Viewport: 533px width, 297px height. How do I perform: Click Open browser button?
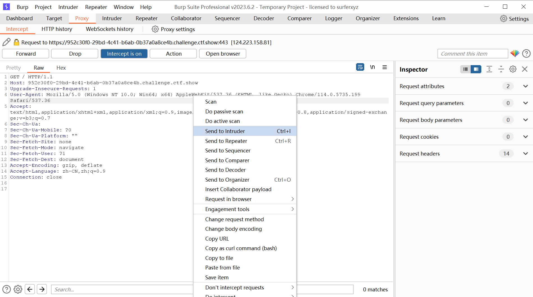point(223,54)
